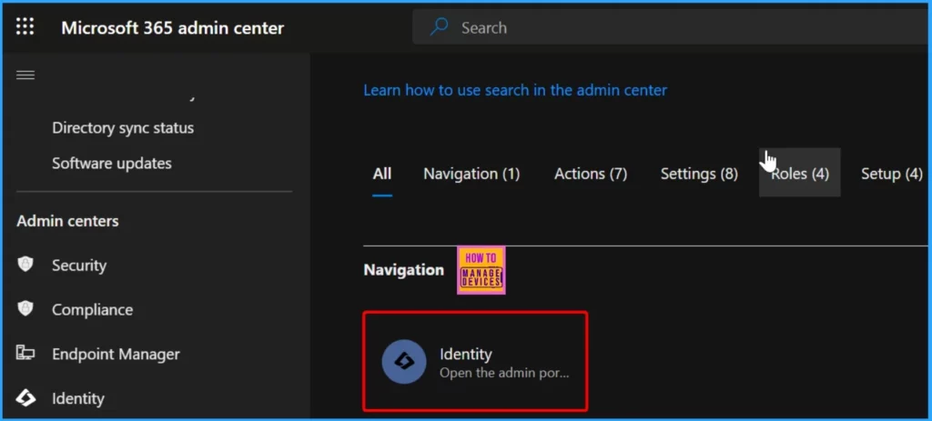Click the Identity diamond icon in sidebar
The width and height of the screenshot is (932, 421).
[x=25, y=398]
